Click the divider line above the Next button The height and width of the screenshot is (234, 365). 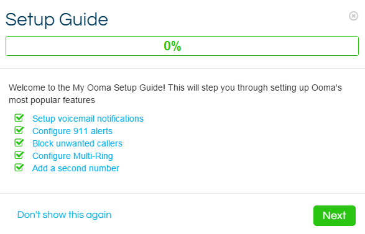pyautogui.click(x=183, y=193)
